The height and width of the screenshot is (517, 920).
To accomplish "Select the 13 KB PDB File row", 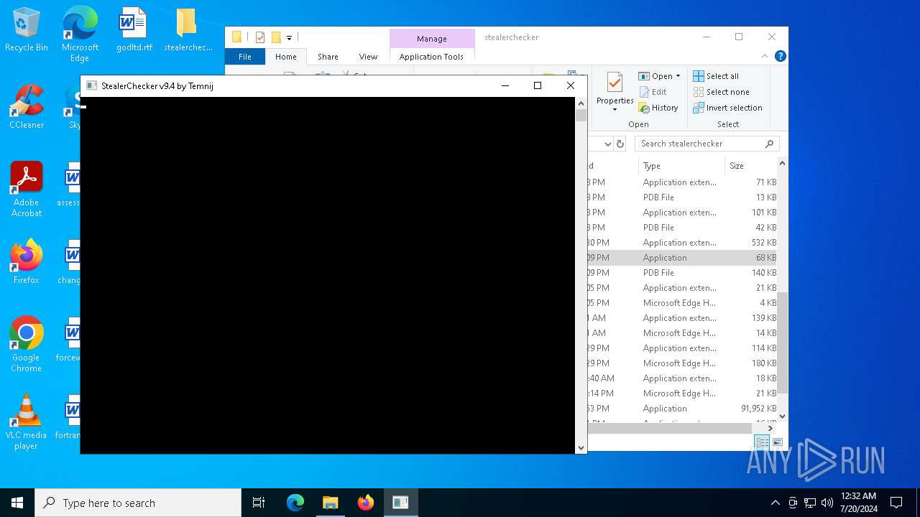I will [x=683, y=197].
